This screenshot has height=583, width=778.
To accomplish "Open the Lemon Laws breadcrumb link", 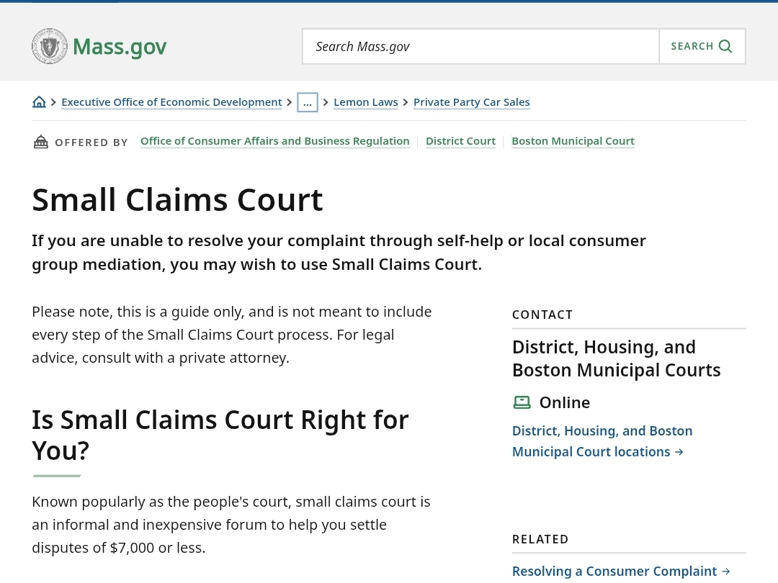I will [366, 102].
